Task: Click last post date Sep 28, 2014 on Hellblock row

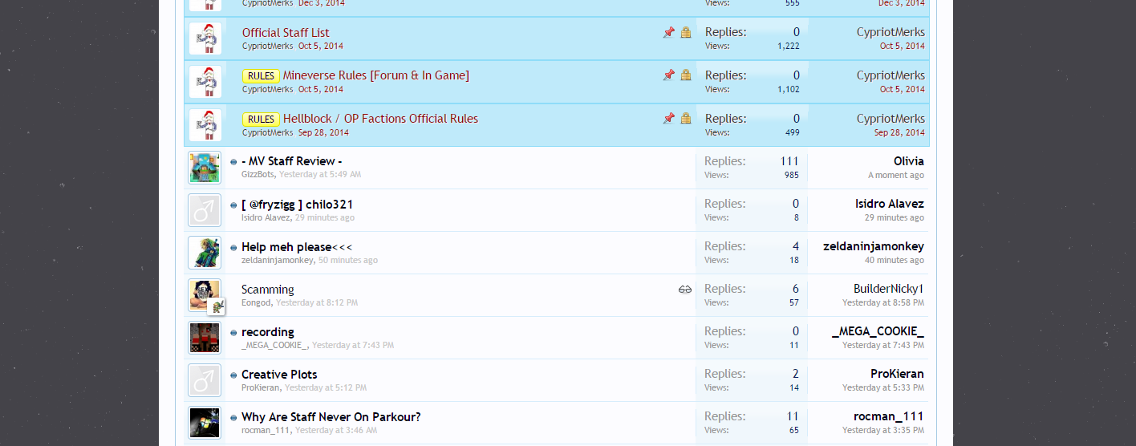Action: pos(899,132)
